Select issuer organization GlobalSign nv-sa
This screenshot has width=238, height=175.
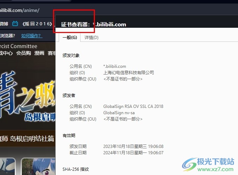tap(119, 113)
